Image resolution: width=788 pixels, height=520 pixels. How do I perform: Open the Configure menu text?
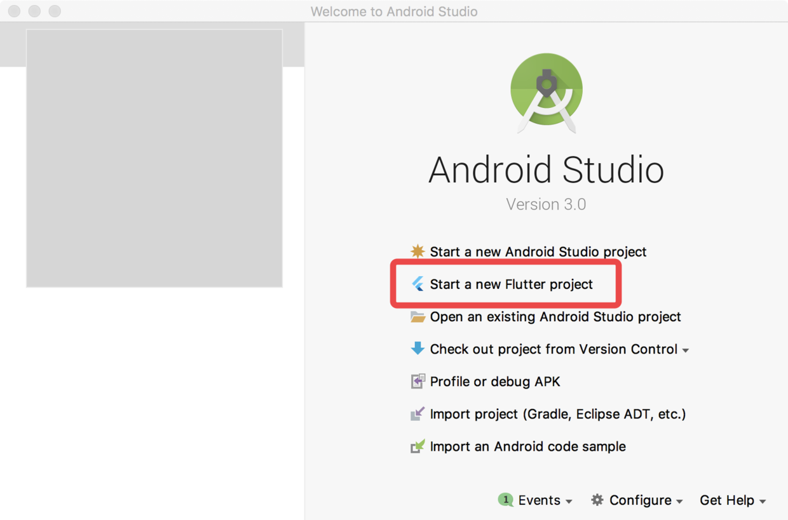click(640, 500)
